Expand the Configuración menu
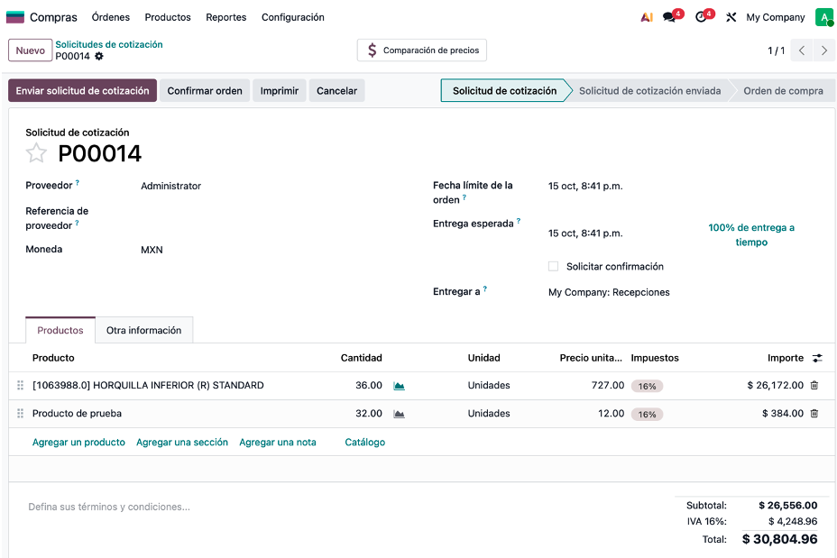This screenshot has width=837, height=558. [292, 17]
